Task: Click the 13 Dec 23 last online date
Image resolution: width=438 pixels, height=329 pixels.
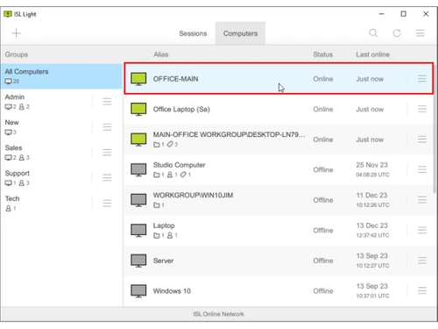Action: point(371,225)
